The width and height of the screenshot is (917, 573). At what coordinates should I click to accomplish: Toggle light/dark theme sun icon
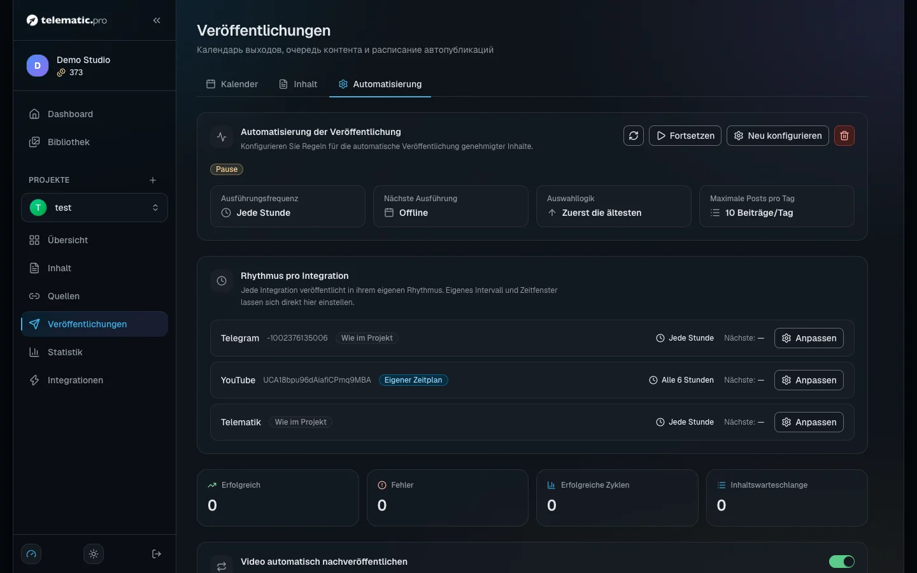coord(94,554)
